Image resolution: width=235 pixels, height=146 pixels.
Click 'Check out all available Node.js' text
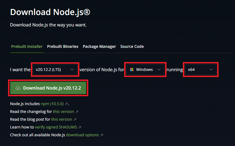pyautogui.click(x=38, y=135)
